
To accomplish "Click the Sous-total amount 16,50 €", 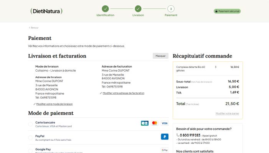I will 233,81.
